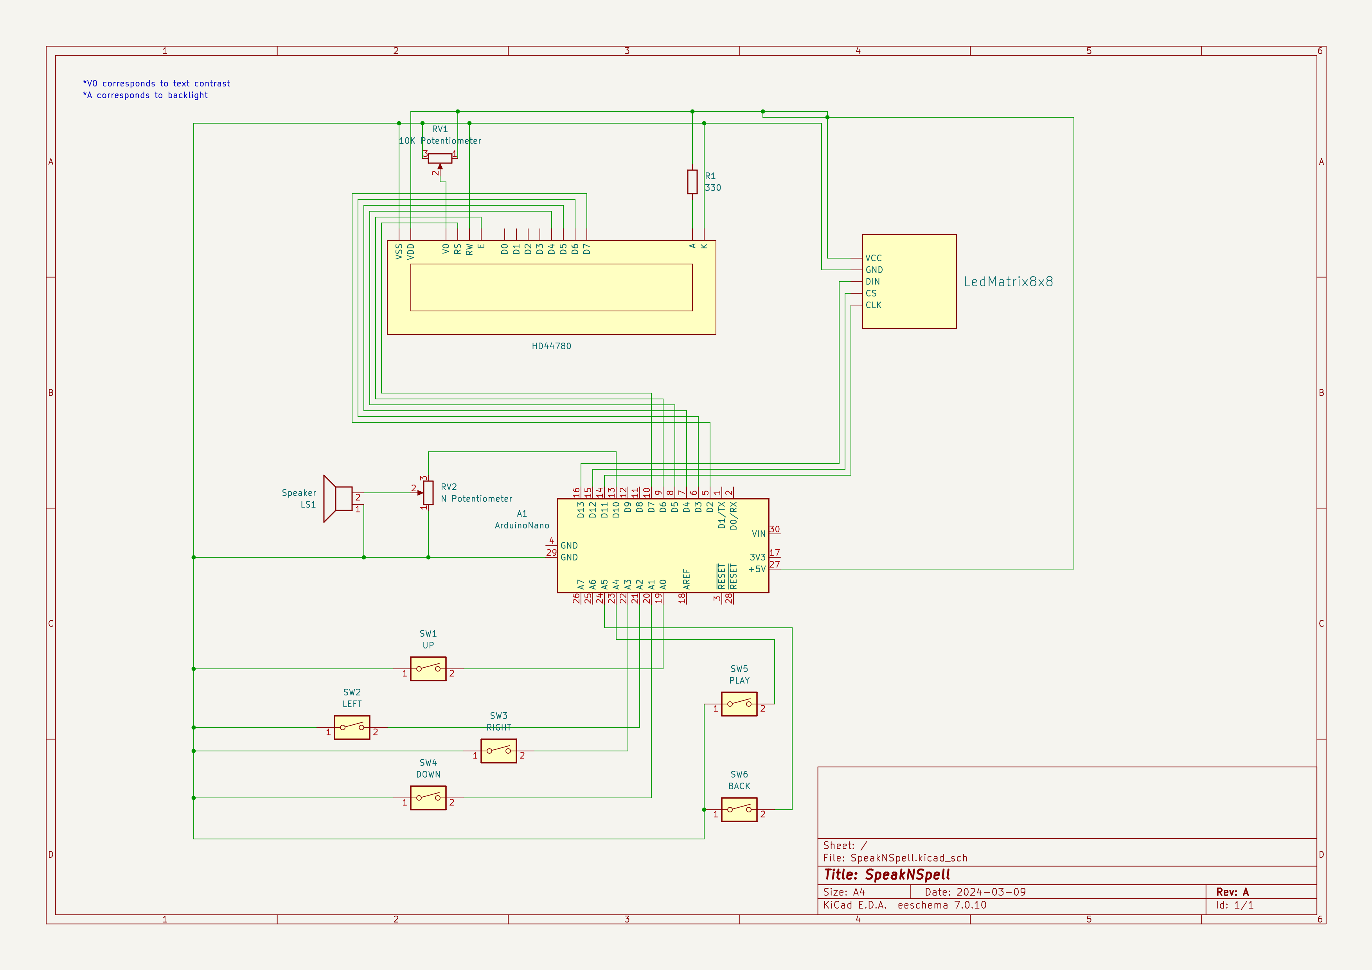Select the R1 330 resistor symbol

[x=692, y=181]
